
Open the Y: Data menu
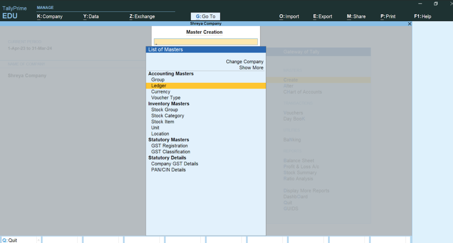coord(91,16)
